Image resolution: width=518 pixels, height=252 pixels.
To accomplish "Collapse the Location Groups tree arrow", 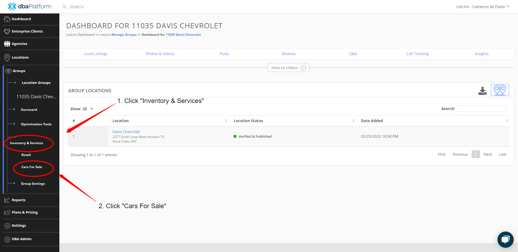I will 15,83.
